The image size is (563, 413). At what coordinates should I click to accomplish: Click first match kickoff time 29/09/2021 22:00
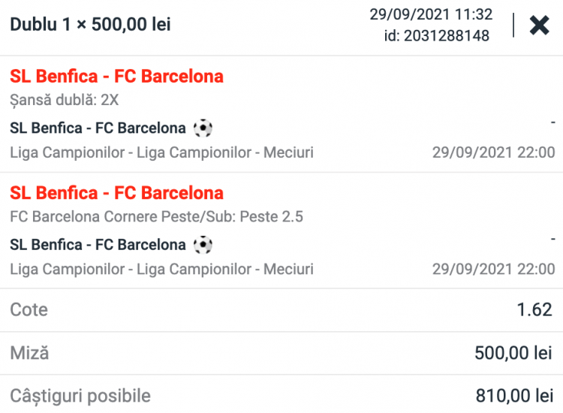[493, 152]
